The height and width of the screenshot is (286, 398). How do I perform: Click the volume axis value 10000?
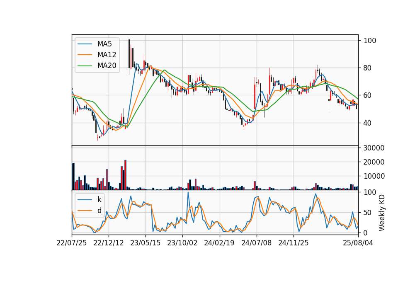pos(374,176)
